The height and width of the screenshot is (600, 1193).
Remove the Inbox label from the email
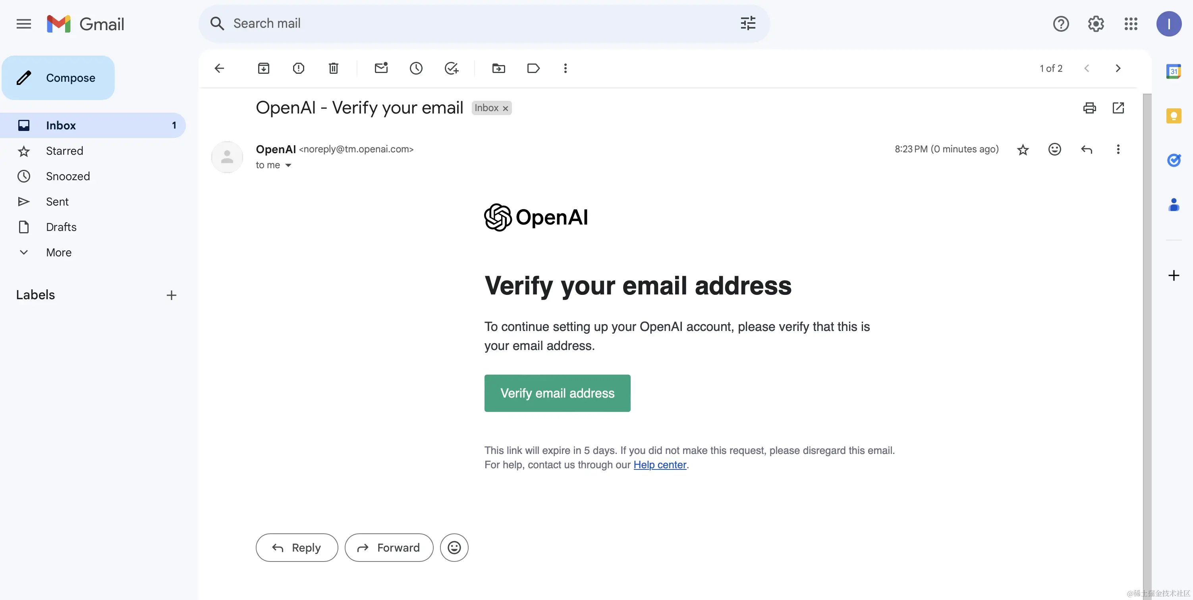click(x=506, y=108)
